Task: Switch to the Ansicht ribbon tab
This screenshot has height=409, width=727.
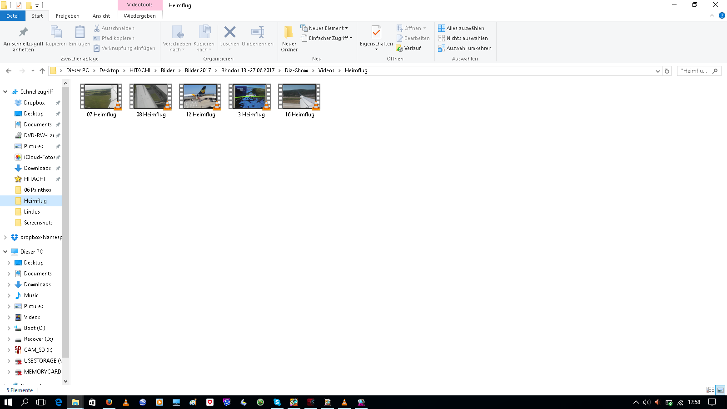Action: point(101,16)
